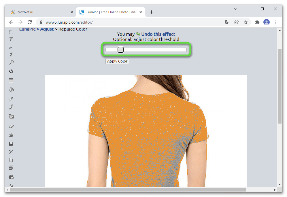Open the image resize tool in the sidebar
Viewport: 287px width, 197px height.
(x=11, y=116)
